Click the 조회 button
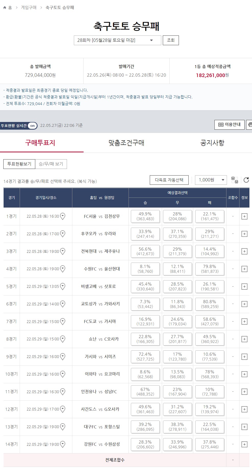Screen dimensions: 252x469 171,40
